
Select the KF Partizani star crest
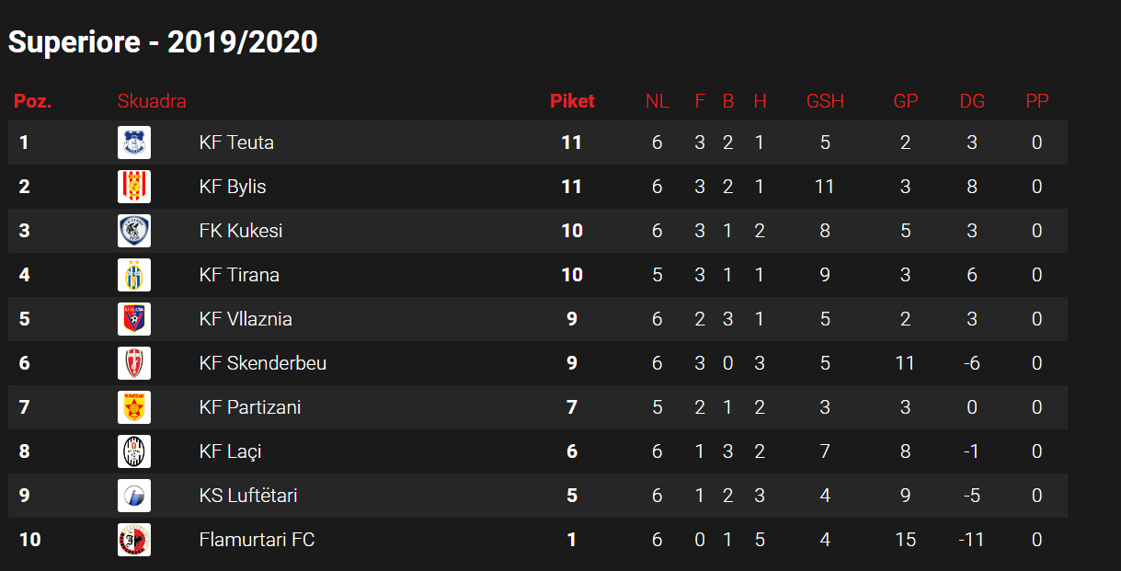click(134, 407)
